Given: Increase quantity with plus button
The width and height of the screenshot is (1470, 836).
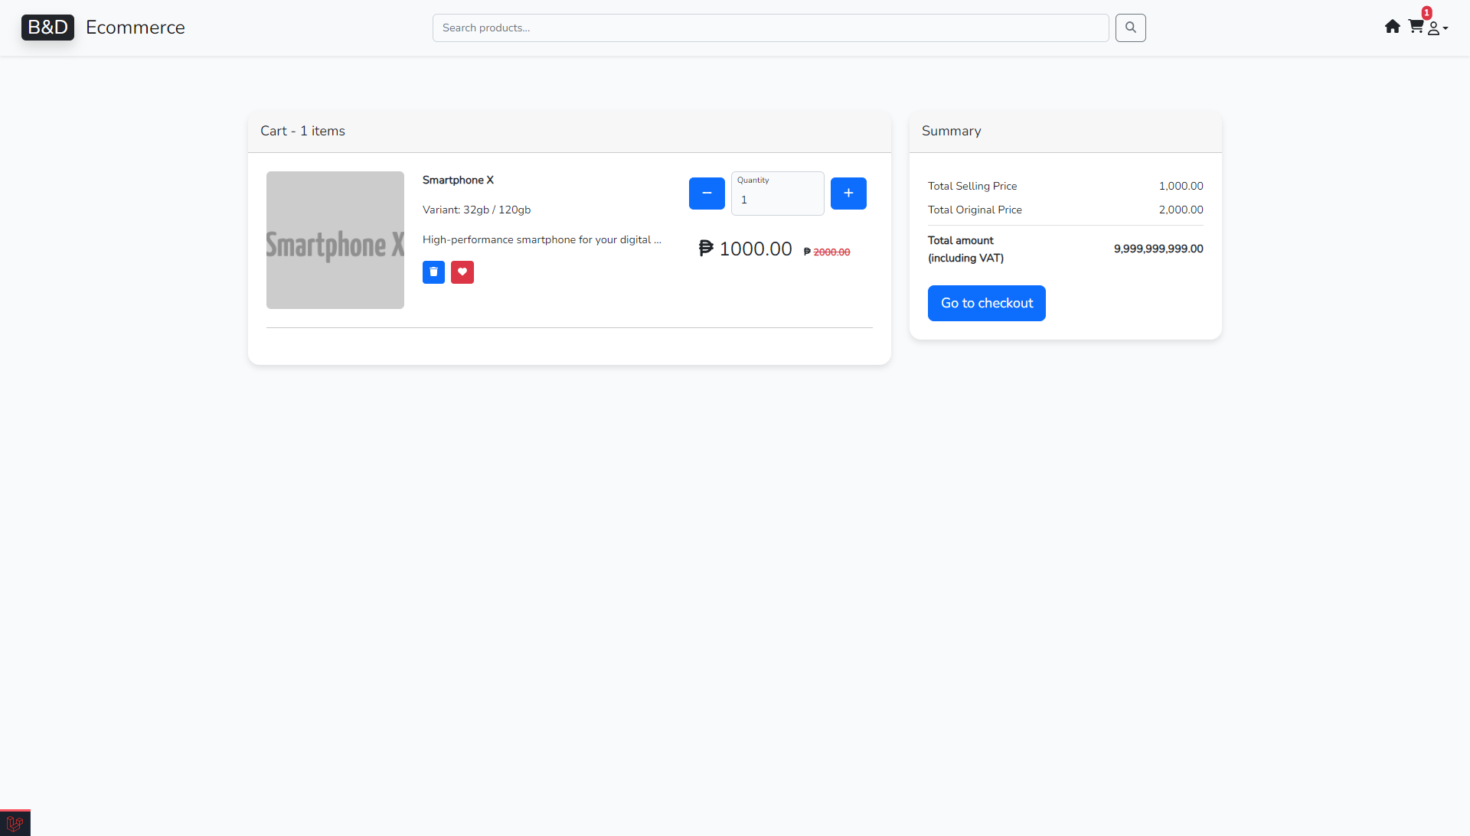Looking at the screenshot, I should coord(848,194).
